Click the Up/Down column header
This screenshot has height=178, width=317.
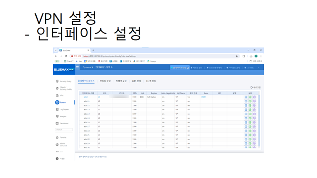pyautogui.click(x=181, y=93)
